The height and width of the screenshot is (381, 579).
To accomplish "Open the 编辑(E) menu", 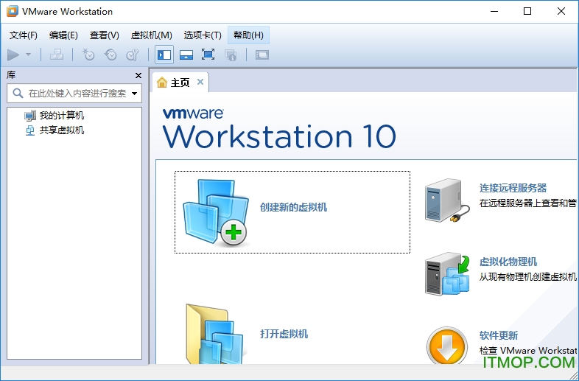I will 63,35.
